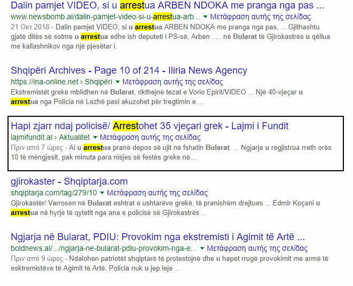Viewport: 353px width, 286px height.
Task: Expand dropdown arrow next to ina-online.net URL
Action: 118,82
